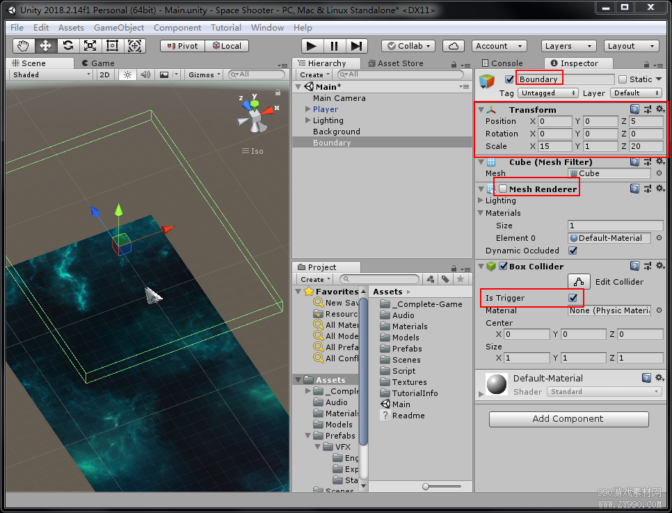Viewport: 672px width, 513px height.
Task: Select the Rect transform tool
Action: [112, 46]
